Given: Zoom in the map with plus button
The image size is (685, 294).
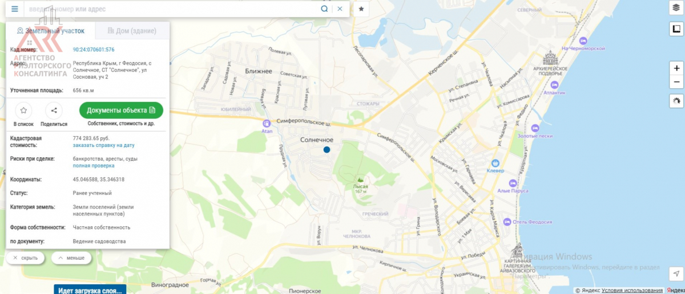Looking at the screenshot, I should pyautogui.click(x=676, y=67).
